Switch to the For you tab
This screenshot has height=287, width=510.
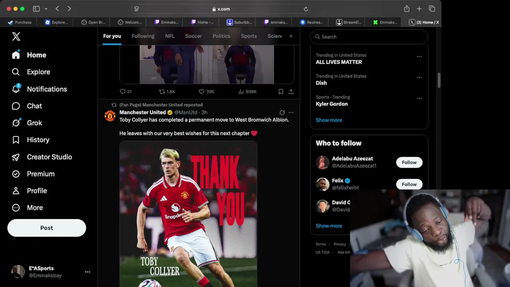pos(112,36)
